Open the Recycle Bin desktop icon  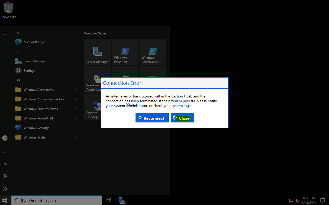click(9, 10)
